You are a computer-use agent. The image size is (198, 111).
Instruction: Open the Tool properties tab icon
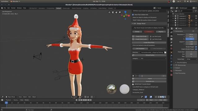point(171,32)
